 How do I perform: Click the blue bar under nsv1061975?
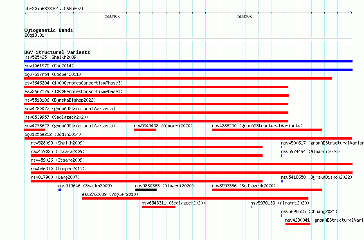coord(188,70)
